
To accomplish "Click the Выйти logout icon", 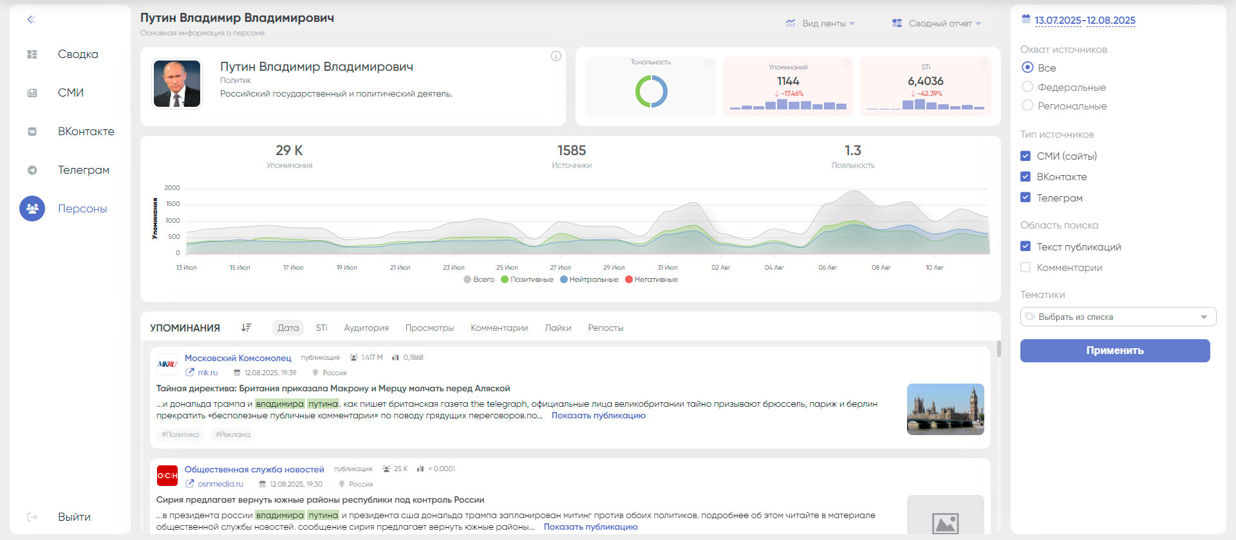I will [x=32, y=517].
